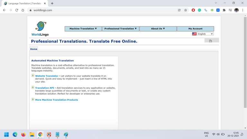Open the red Opera-style extension icon

tap(193, 10)
